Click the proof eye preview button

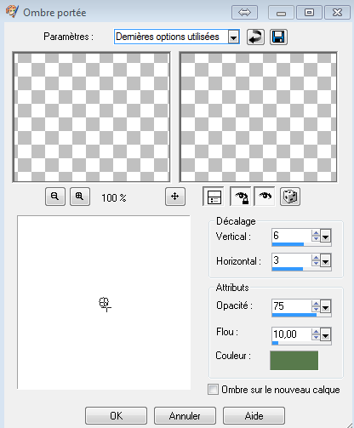265,197
